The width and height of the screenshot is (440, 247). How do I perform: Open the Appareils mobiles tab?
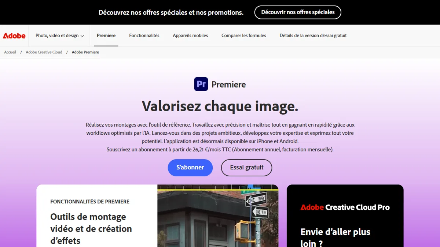(190, 35)
